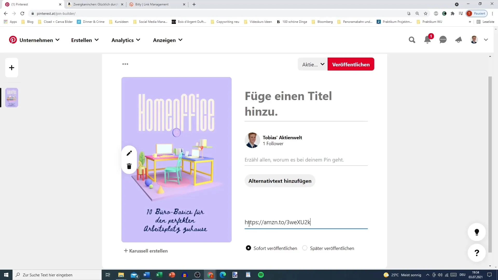The width and height of the screenshot is (498, 280).
Task: Click the delete trash icon on pin
Action: tap(129, 166)
